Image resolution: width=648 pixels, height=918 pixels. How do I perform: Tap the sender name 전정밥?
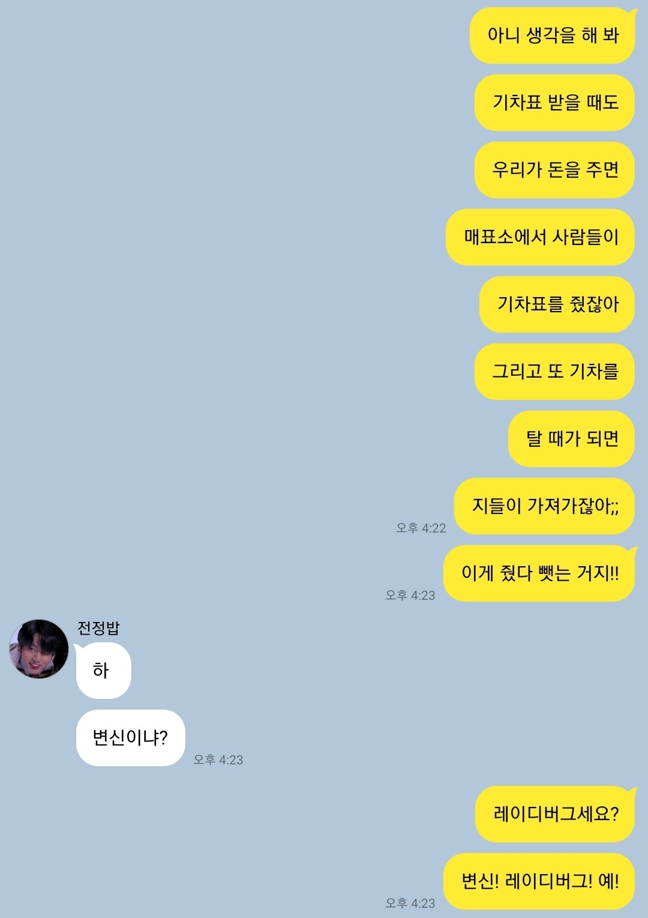pos(98,628)
